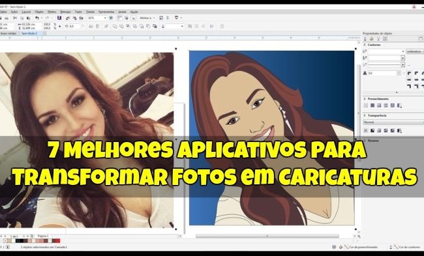The image size is (424, 256).
Task: Click the Trim shapes icon
Action: 122,26
